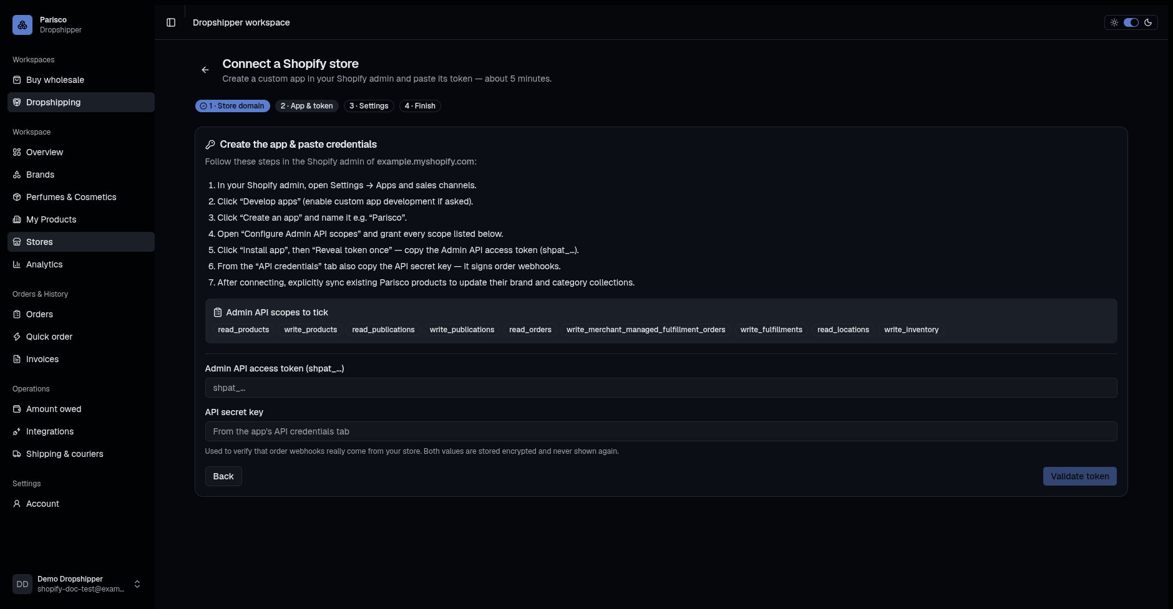The image size is (1173, 609).
Task: Click the Quick order lightning icon
Action: click(x=17, y=337)
